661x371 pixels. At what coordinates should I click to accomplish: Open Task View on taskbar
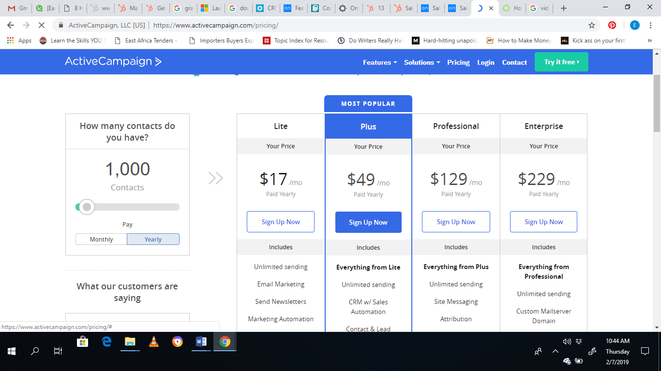(x=58, y=351)
